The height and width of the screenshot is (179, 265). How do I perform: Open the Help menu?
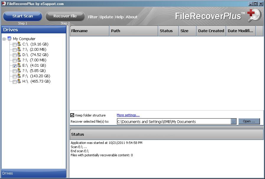point(119,17)
